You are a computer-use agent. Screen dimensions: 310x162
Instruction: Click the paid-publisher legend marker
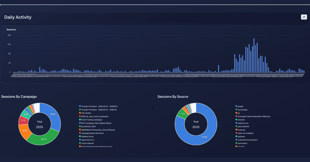pos(237,126)
